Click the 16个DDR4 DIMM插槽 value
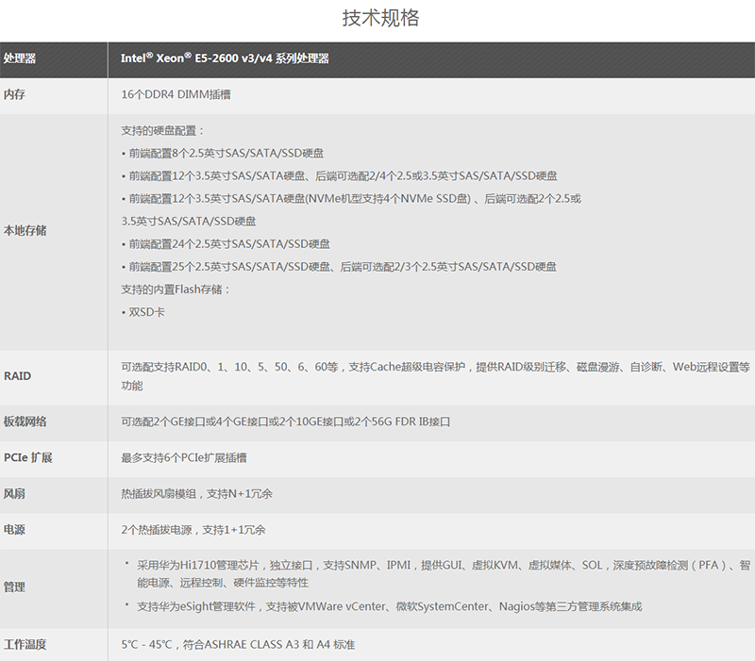This screenshot has width=755, height=661. (x=176, y=95)
